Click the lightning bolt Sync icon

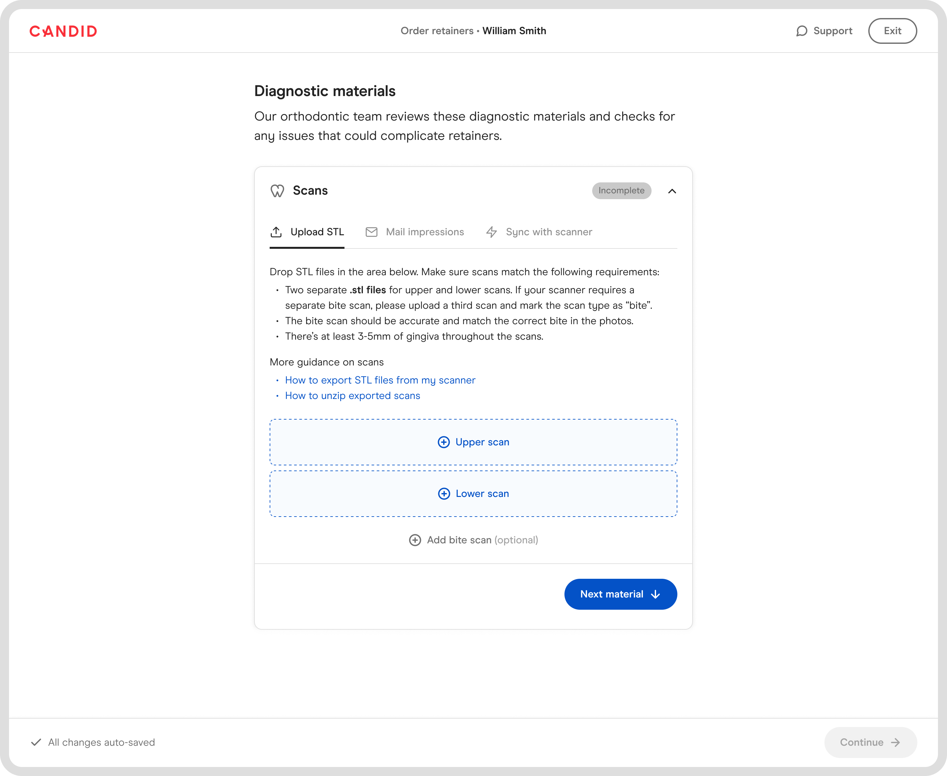[x=491, y=232]
